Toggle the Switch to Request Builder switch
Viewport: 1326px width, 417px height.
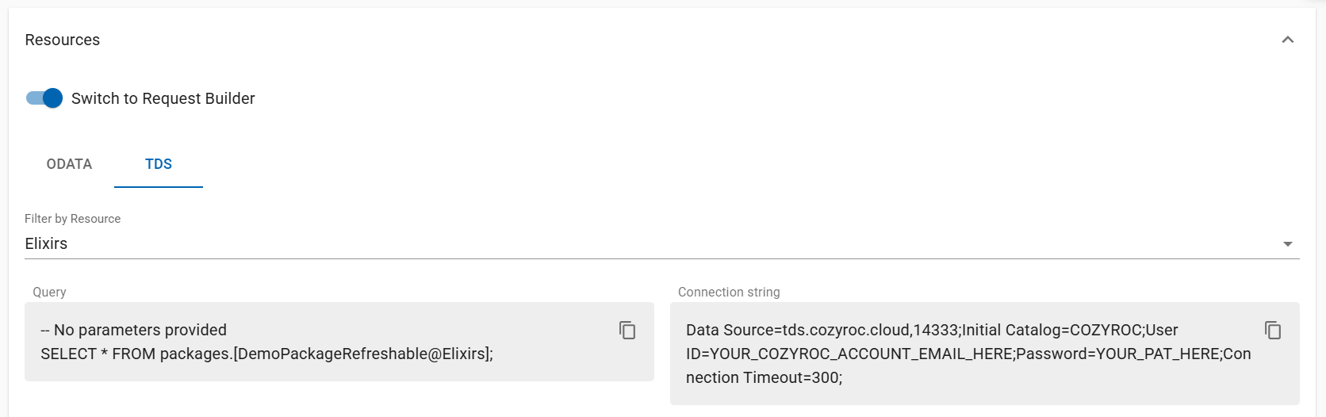point(44,98)
